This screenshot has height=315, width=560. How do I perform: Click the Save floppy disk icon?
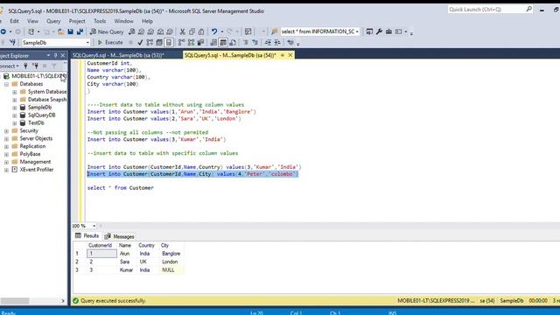[70, 31]
